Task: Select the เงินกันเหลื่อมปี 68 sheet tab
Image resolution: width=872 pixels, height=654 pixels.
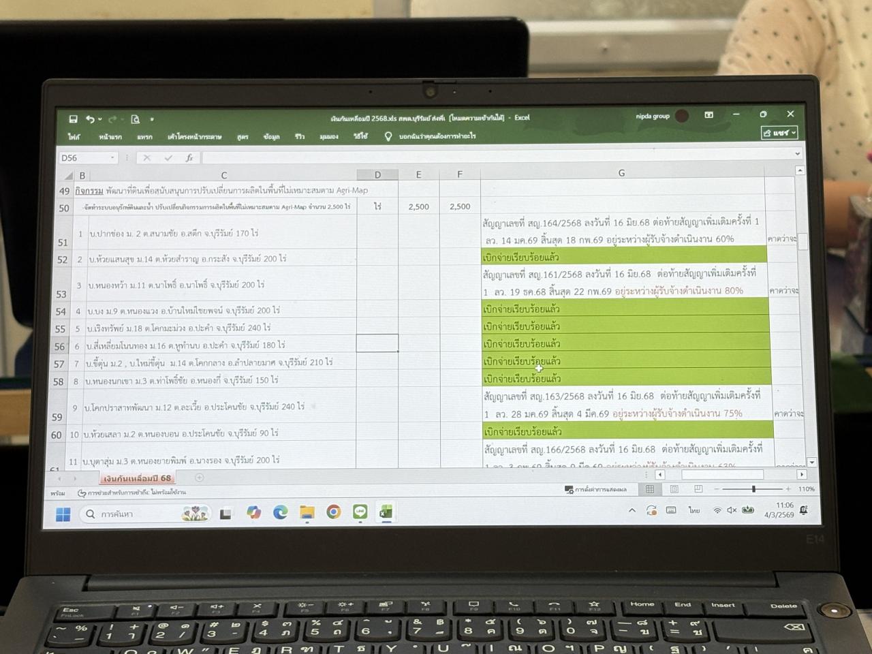Action: (138, 478)
